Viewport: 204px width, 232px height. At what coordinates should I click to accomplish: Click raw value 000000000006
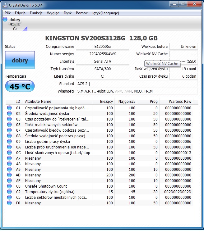(x=178, y=141)
